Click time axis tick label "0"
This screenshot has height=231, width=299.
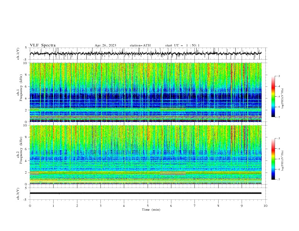pos(30,206)
